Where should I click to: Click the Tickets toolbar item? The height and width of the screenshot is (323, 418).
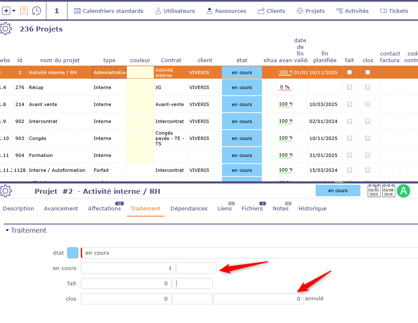394,11
